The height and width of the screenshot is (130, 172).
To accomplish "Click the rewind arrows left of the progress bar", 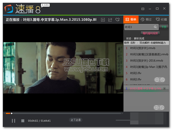I will click(x=4, y=113).
